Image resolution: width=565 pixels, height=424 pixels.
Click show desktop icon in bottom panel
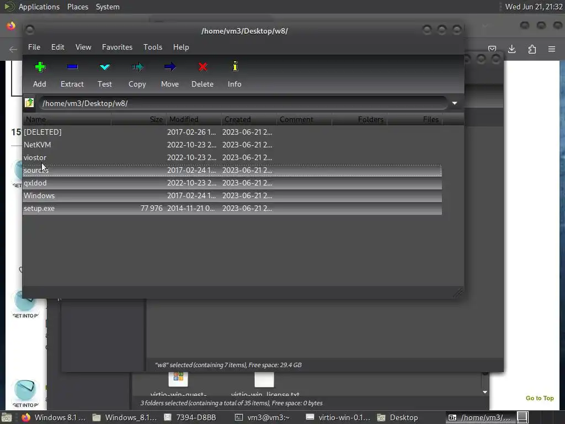(x=7, y=417)
